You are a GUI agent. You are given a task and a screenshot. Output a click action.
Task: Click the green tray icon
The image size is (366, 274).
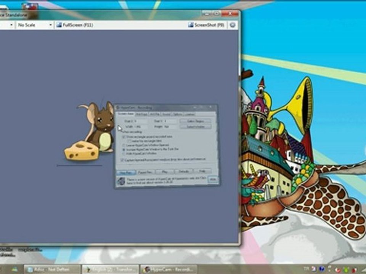tap(347, 270)
